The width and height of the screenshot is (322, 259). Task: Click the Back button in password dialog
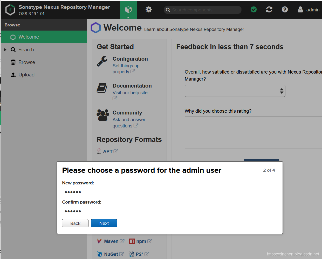click(x=75, y=223)
